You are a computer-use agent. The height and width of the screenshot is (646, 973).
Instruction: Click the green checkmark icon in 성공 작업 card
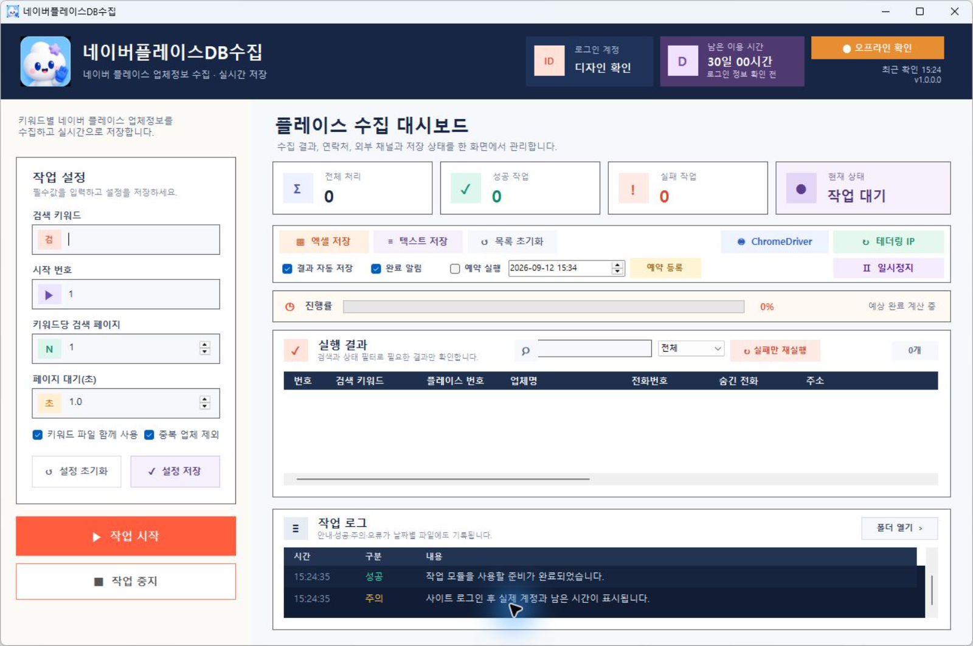(466, 188)
